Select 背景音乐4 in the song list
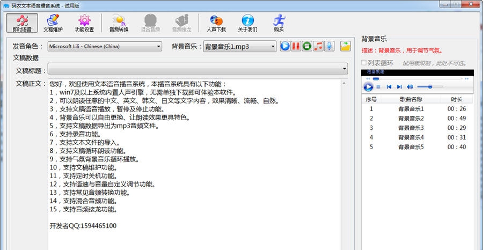 click(x=411, y=137)
